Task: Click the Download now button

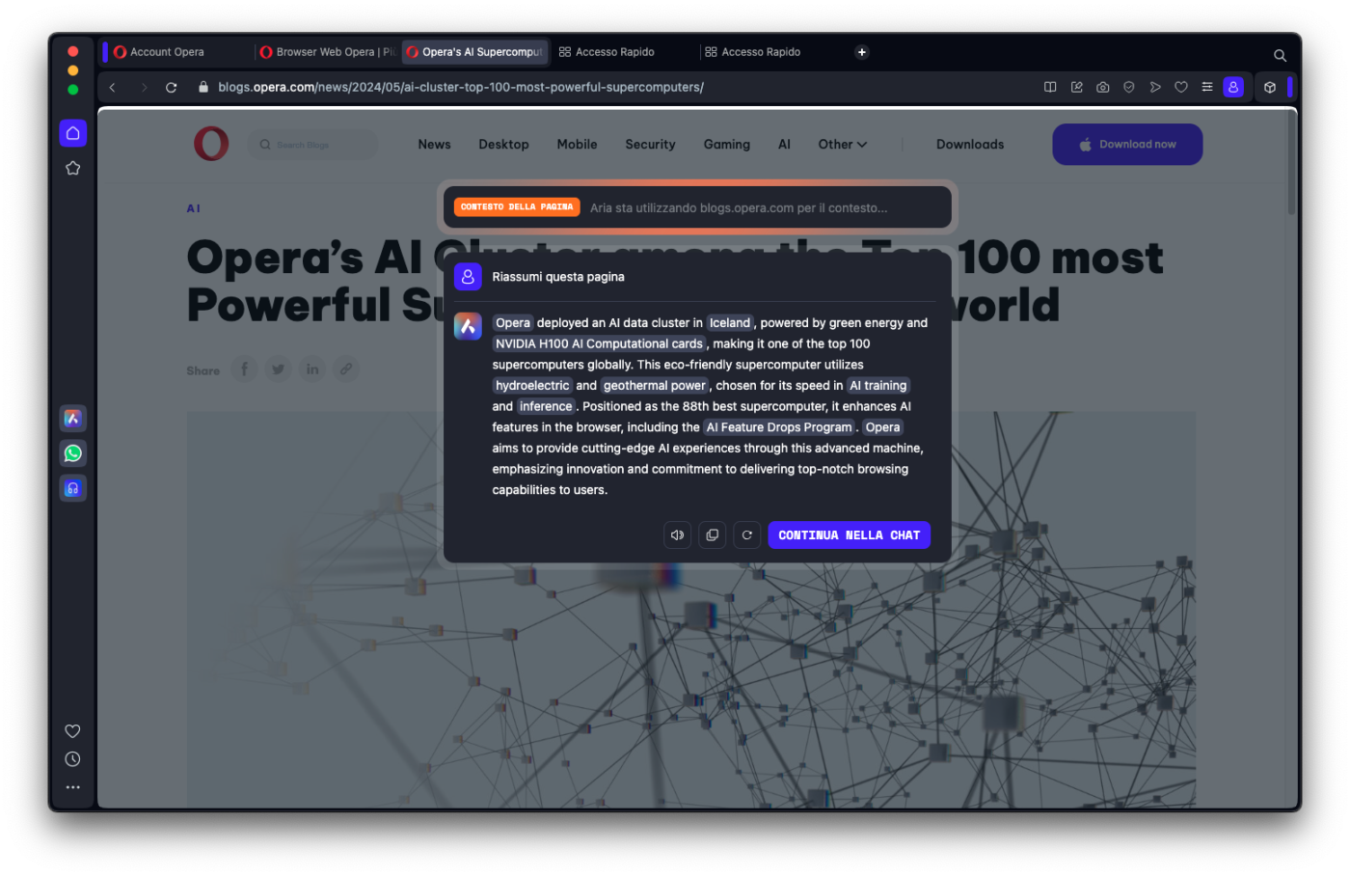Action: [x=1127, y=144]
